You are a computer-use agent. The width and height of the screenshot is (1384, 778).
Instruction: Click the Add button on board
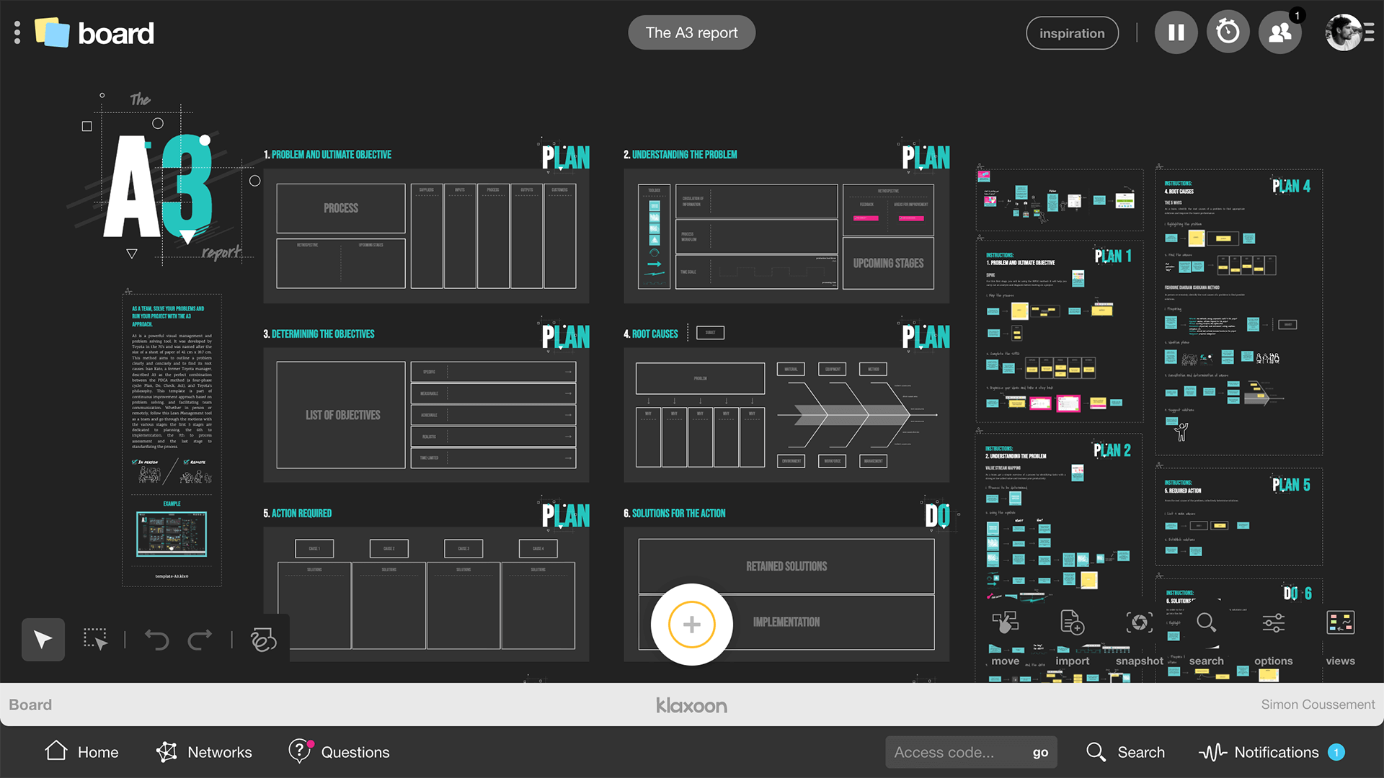coord(692,622)
